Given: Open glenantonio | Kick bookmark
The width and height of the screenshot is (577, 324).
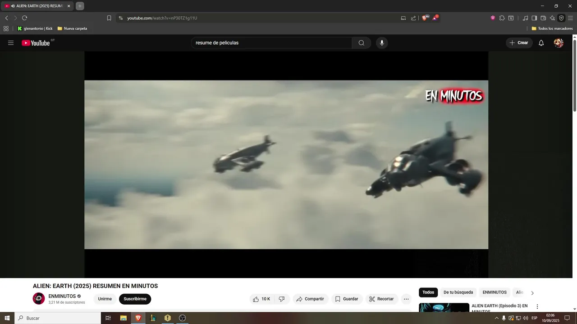Looking at the screenshot, I should pyautogui.click(x=35, y=28).
